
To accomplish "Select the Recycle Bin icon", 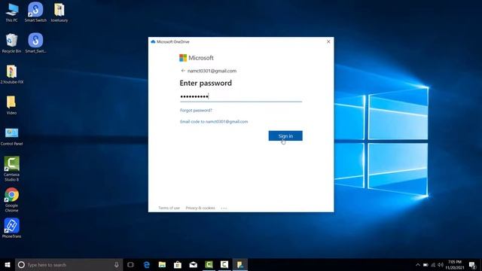I will click(12, 43).
